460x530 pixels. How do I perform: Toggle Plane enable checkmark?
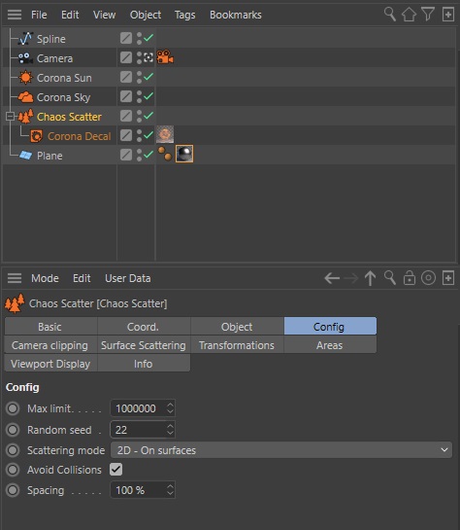click(x=148, y=155)
